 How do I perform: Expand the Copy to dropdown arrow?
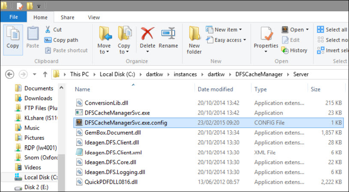pyautogui.click(x=128, y=52)
